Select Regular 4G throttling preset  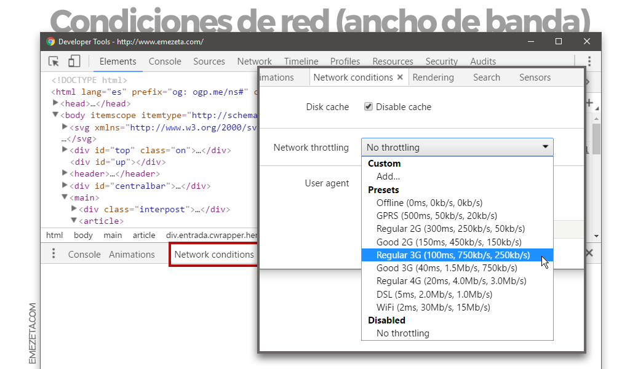pos(457,281)
